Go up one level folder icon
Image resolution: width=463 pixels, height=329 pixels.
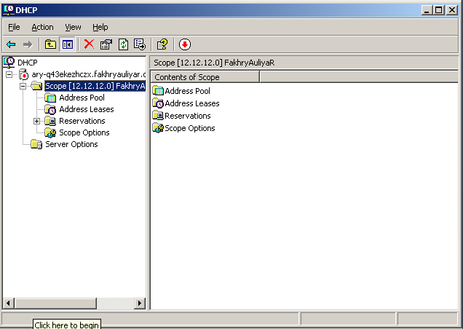[x=50, y=44]
